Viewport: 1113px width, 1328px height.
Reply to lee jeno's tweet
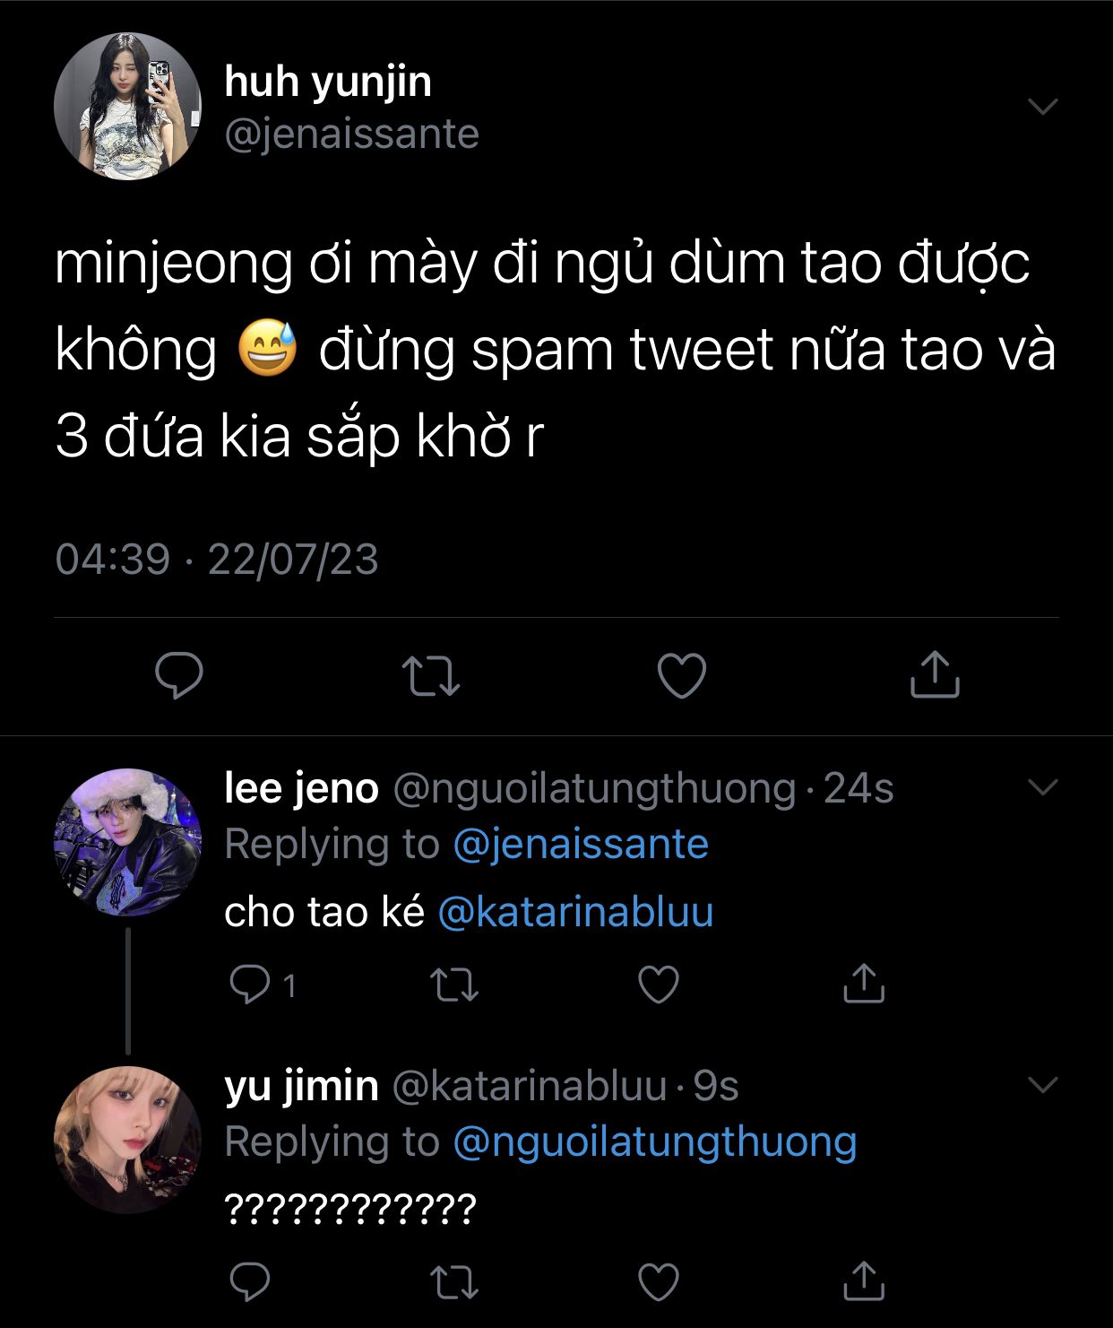point(250,985)
